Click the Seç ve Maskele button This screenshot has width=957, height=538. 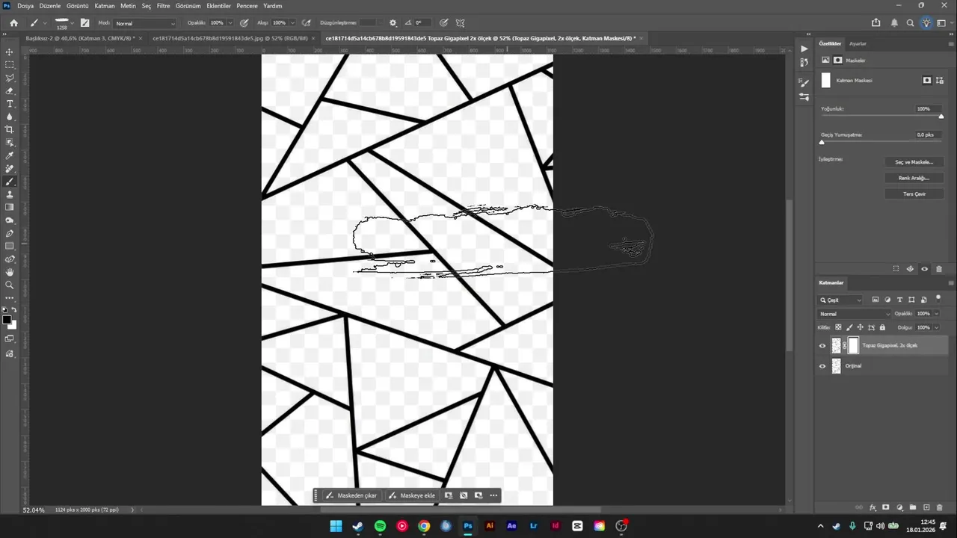pos(914,162)
